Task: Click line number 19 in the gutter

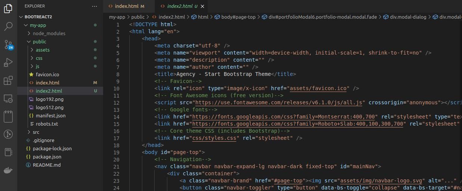Action: pos(116,152)
